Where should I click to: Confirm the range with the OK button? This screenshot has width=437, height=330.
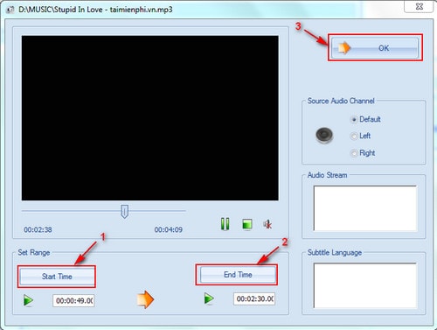pos(375,48)
